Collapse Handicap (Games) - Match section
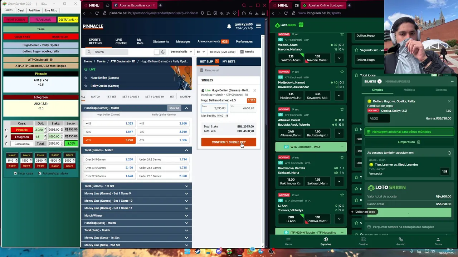The width and height of the screenshot is (458, 257). 186,108
